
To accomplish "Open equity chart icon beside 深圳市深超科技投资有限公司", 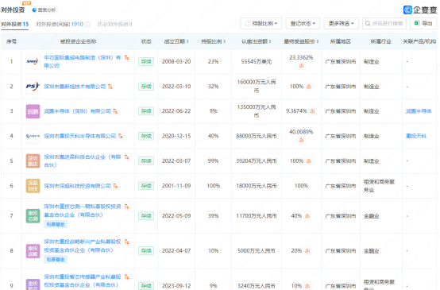I will tap(115, 186).
